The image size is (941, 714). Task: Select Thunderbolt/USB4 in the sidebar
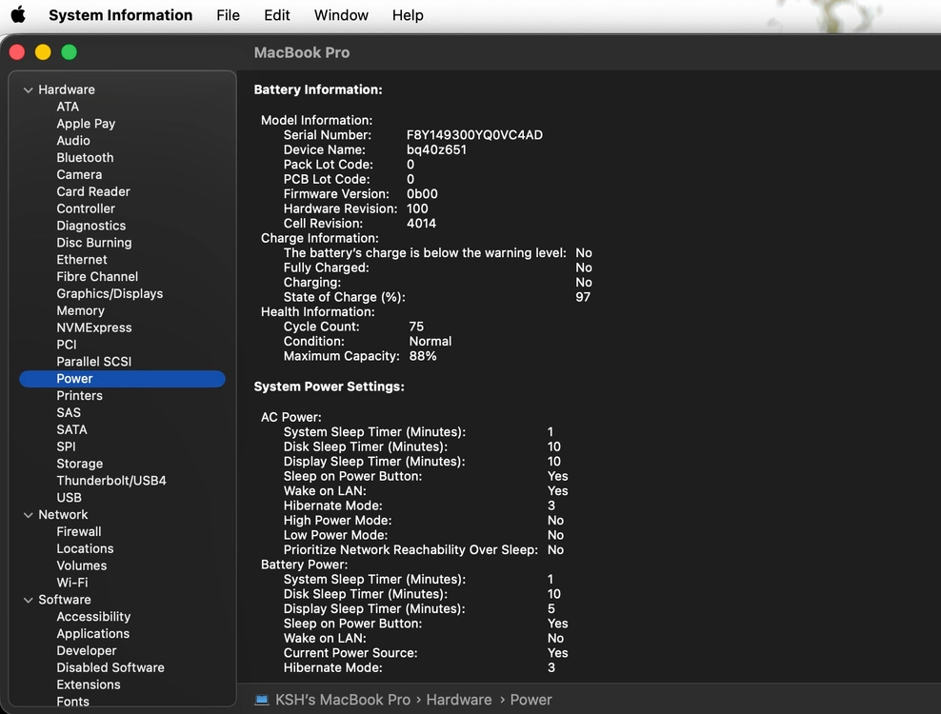tap(111, 481)
